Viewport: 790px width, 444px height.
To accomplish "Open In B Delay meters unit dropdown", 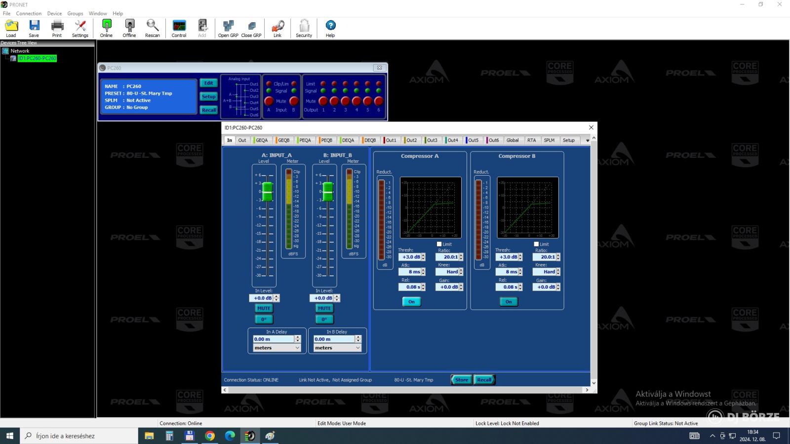I will [x=338, y=348].
